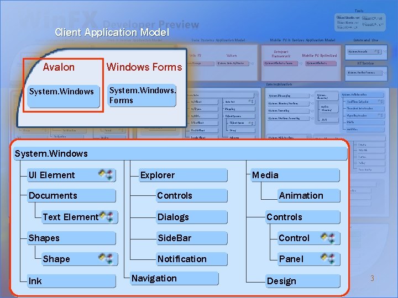Select the Documents namespace node
This screenshot has width=398, height=298.
tap(71, 195)
